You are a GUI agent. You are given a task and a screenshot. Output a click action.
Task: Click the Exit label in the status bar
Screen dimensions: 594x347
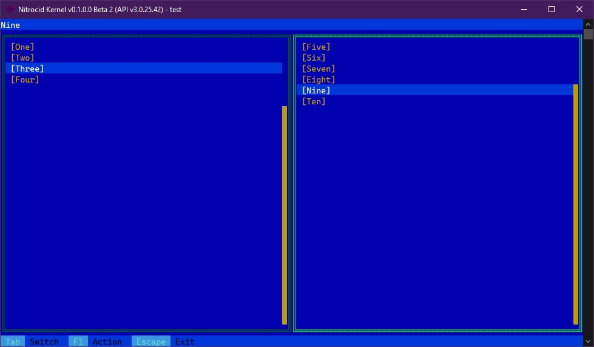coord(185,342)
